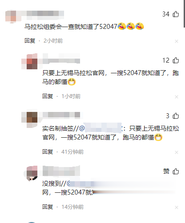Reply to the 14分钟前 comment
This screenshot has height=223, width=185.
pyautogui.click(x=48, y=207)
